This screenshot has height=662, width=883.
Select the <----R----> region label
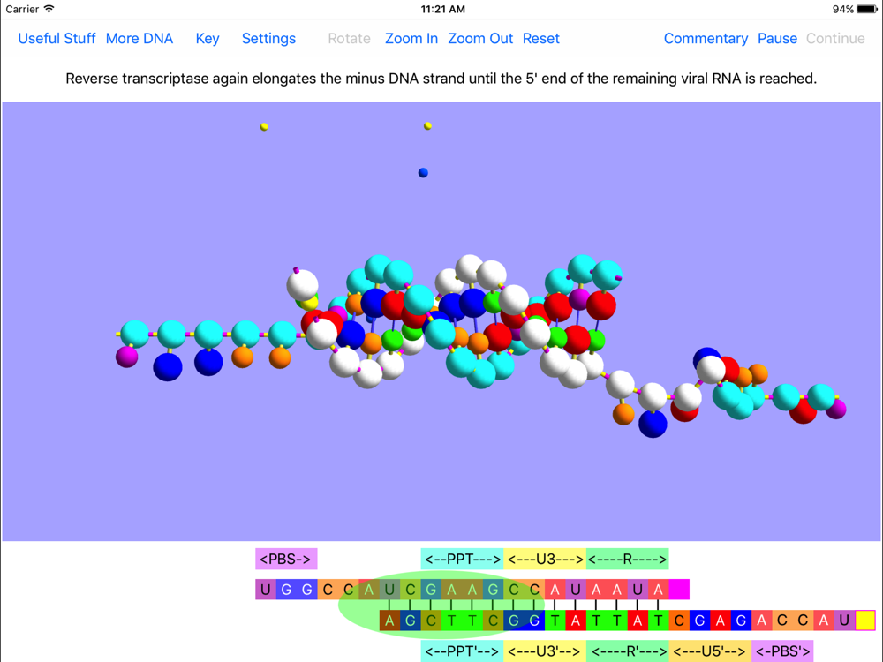coord(627,559)
